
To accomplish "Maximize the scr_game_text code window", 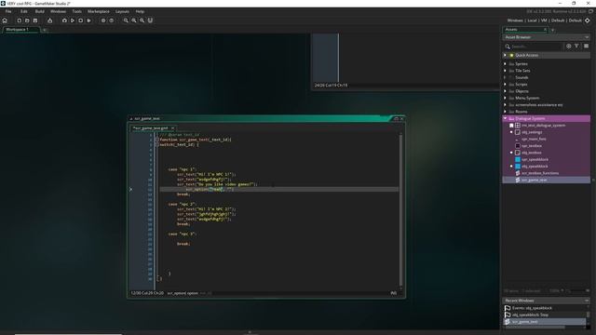I will coord(396,118).
